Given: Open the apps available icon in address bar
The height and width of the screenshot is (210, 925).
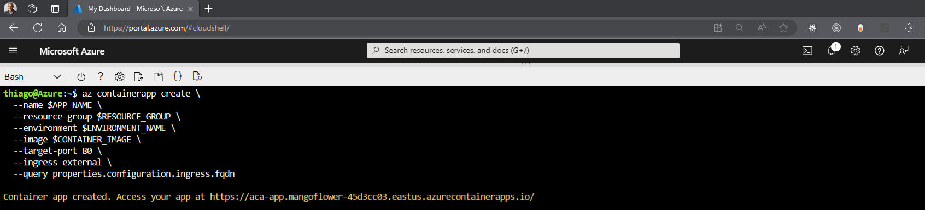Looking at the screenshot, I should point(718,28).
